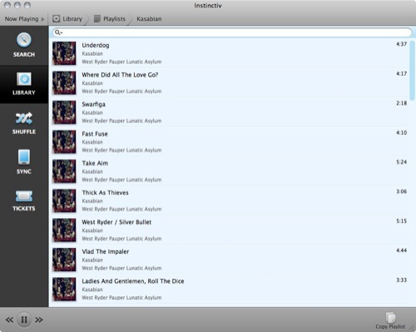Click the 3:06 duration value

coord(401,191)
